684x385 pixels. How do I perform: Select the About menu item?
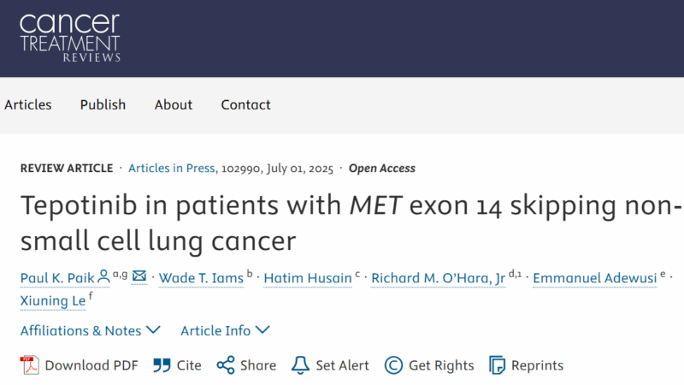click(174, 104)
